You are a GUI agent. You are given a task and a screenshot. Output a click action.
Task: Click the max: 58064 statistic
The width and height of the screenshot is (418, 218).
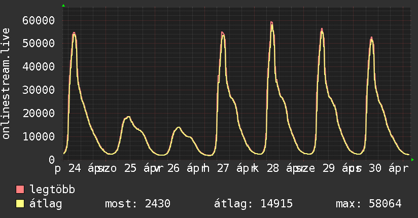(368, 204)
